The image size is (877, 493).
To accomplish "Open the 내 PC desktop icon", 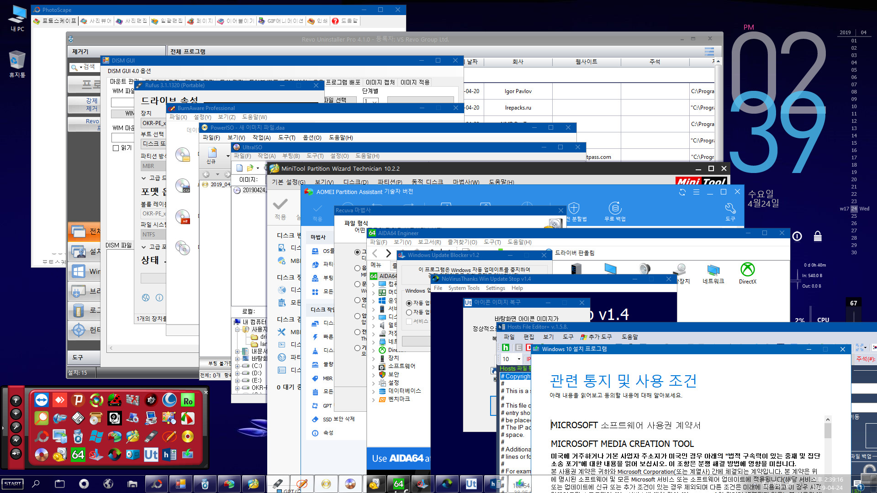I will 17,19.
